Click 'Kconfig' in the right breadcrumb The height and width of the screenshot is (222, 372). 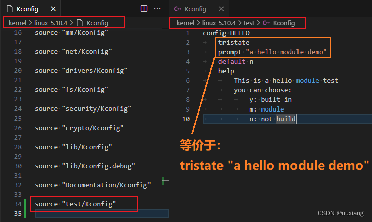[284, 23]
